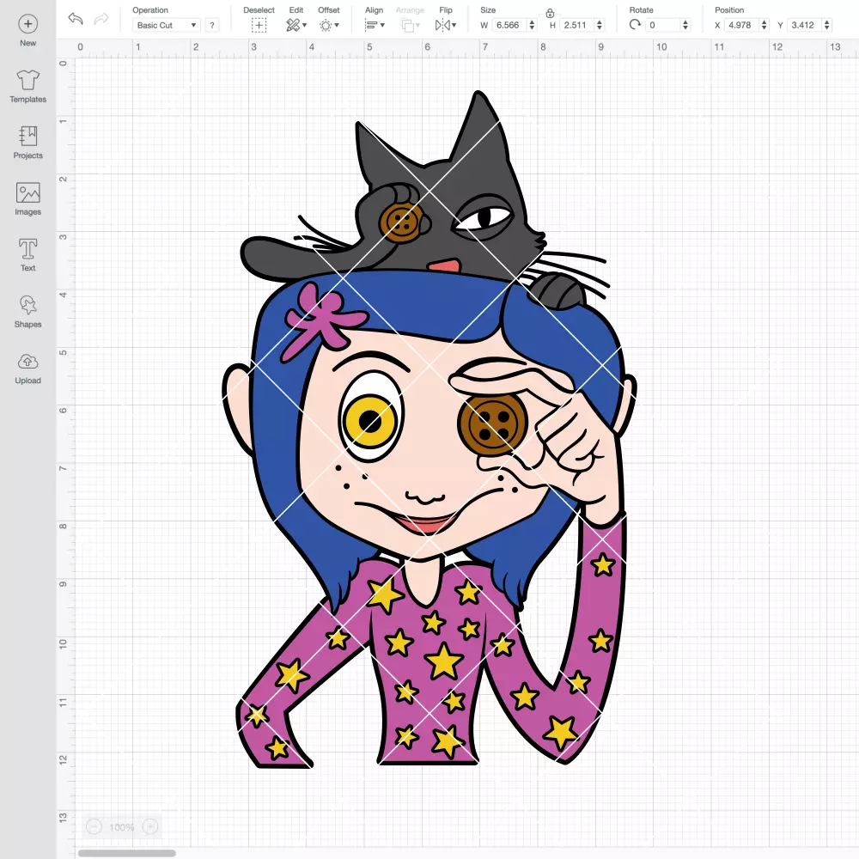Undo the last action

pyautogui.click(x=76, y=19)
